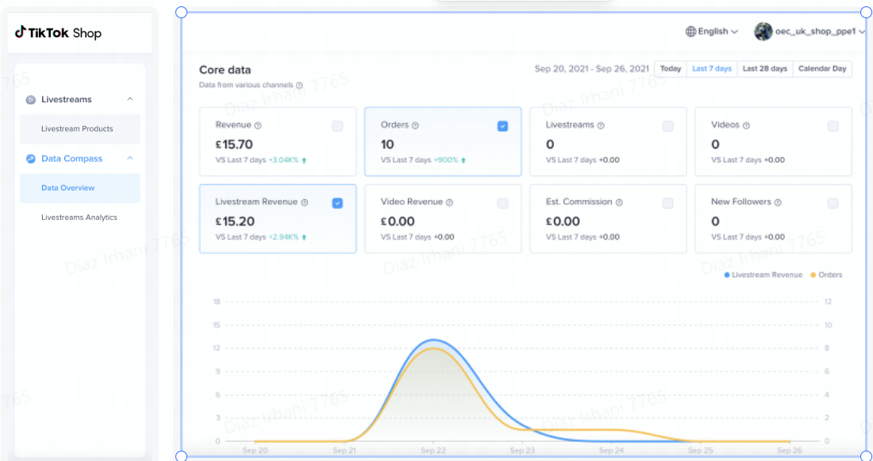The image size is (873, 461).
Task: Click the globe language icon
Action: (690, 32)
